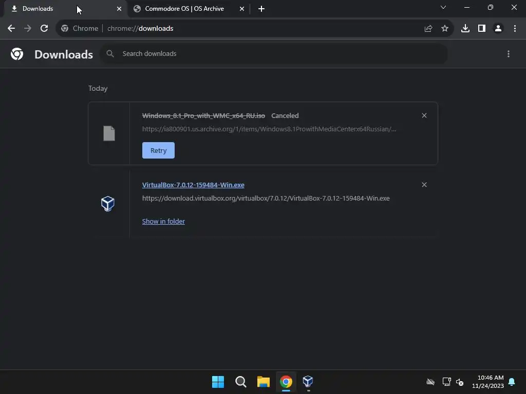Remove the Windows 8.1 ISO entry from list

(424, 115)
